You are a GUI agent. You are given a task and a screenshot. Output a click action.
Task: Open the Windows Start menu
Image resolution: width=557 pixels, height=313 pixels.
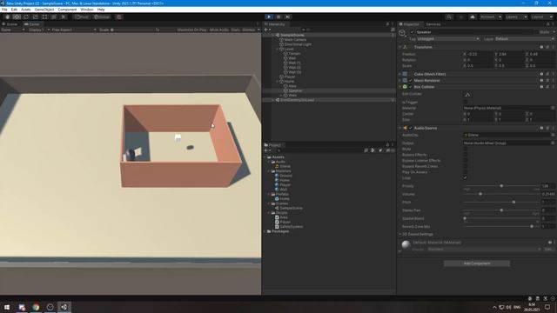(7, 307)
